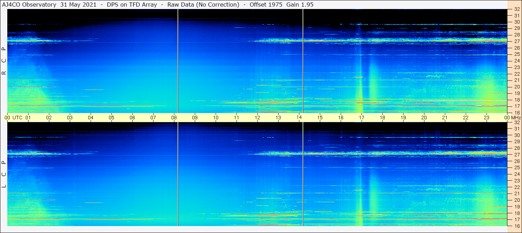Screen dimensions: 522x233
Task: Click the "19" MHz tick of the LCP panel
Action: click(x=517, y=206)
